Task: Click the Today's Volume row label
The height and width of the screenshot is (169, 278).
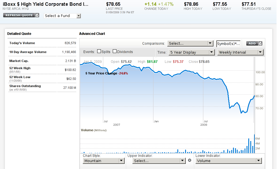Action: [22, 43]
